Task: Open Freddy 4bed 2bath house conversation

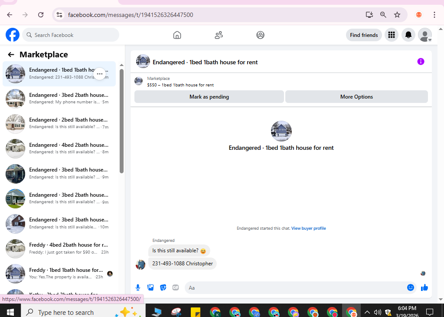Action: (59, 248)
